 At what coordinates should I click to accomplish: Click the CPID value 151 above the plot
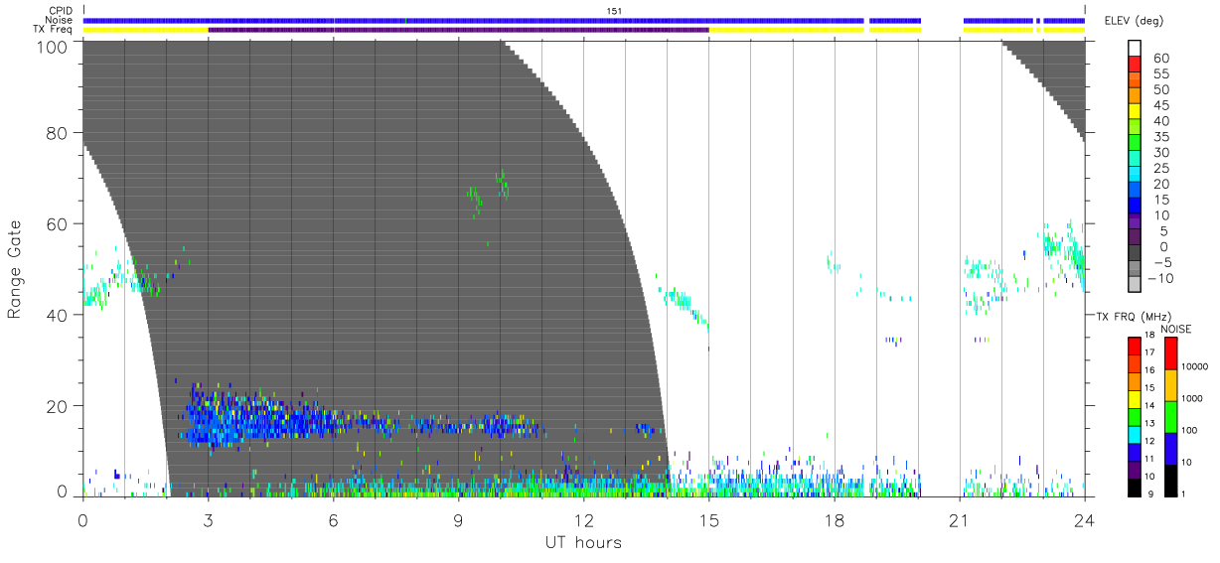pyautogui.click(x=614, y=11)
